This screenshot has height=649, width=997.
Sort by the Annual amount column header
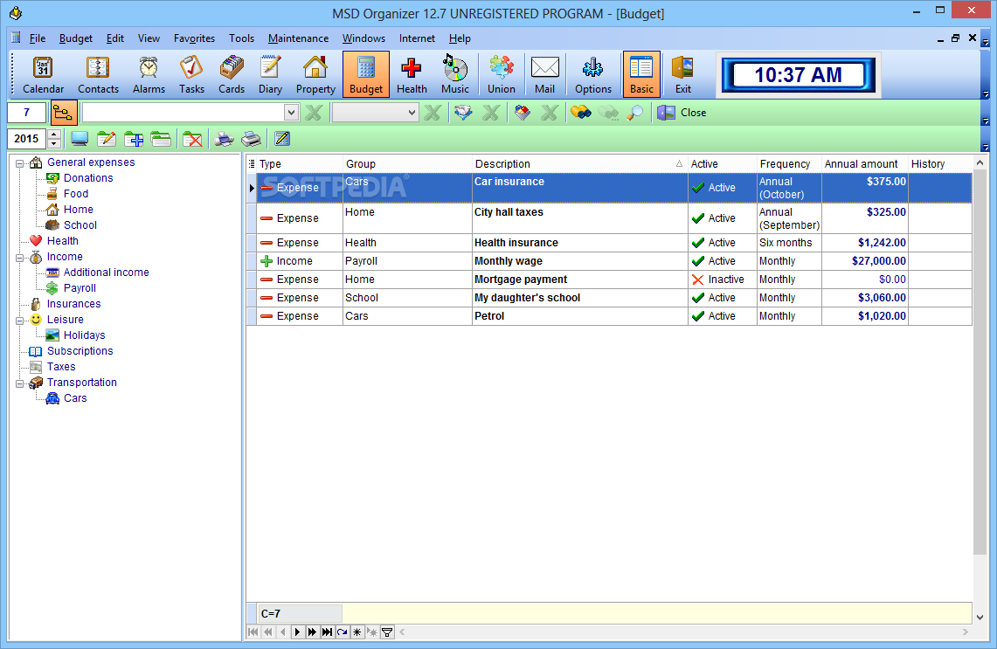tap(865, 164)
